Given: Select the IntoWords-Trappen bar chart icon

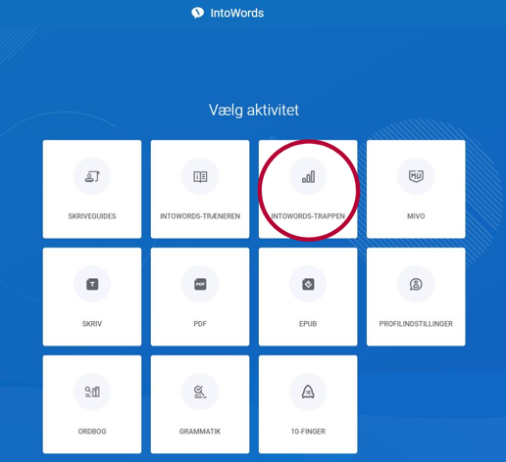Looking at the screenshot, I should click(x=308, y=176).
